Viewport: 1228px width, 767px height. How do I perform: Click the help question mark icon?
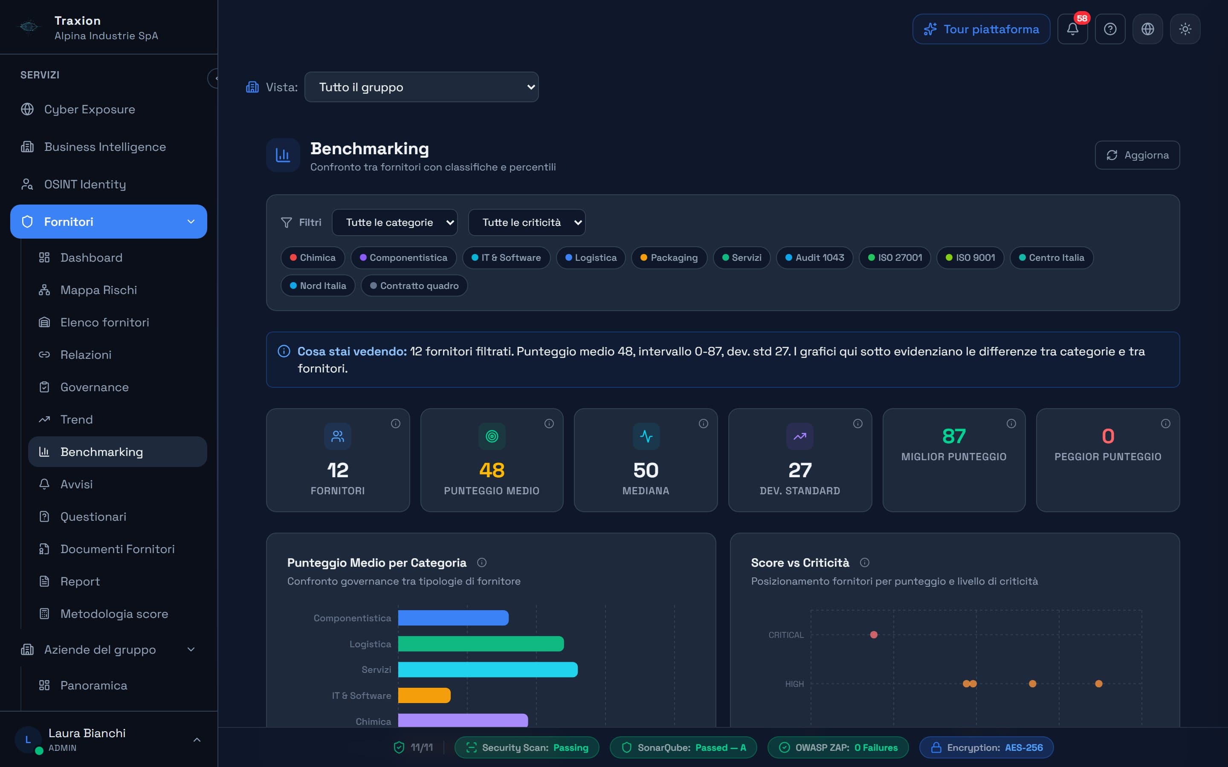[x=1110, y=29]
